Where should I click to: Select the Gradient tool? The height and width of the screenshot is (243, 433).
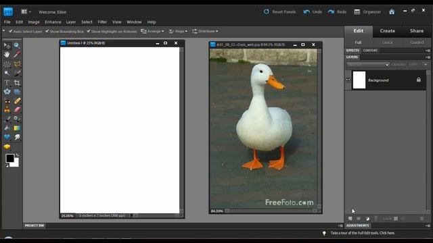click(17, 128)
